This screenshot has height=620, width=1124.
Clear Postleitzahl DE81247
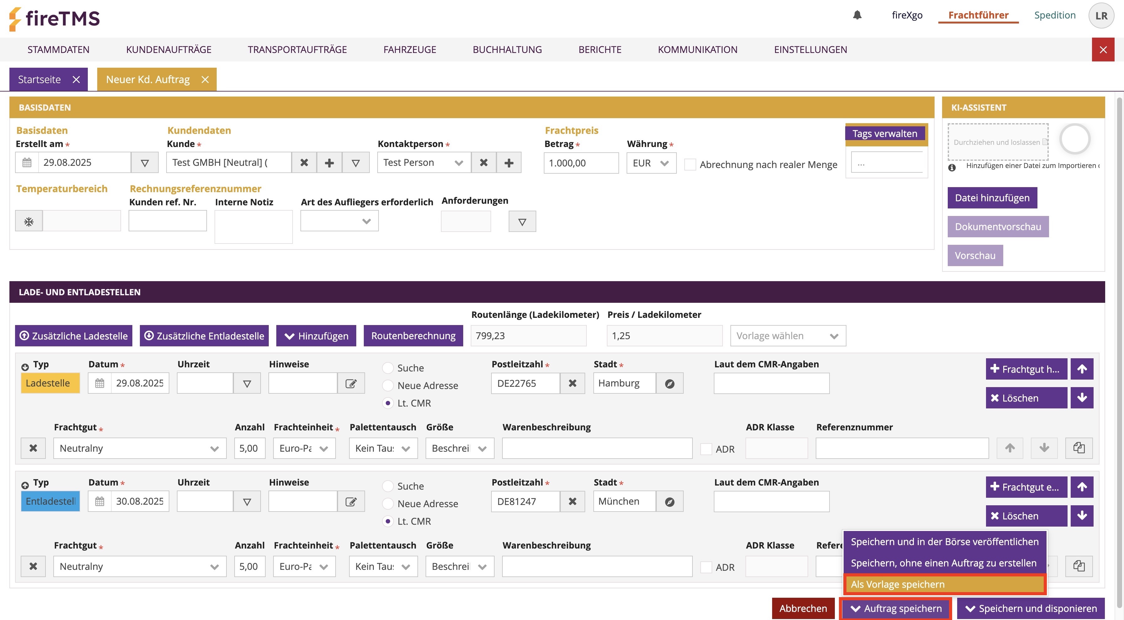tap(572, 502)
